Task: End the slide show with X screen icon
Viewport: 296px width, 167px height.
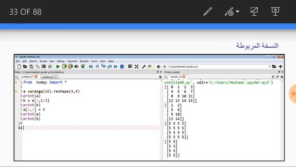Action: 275,12
